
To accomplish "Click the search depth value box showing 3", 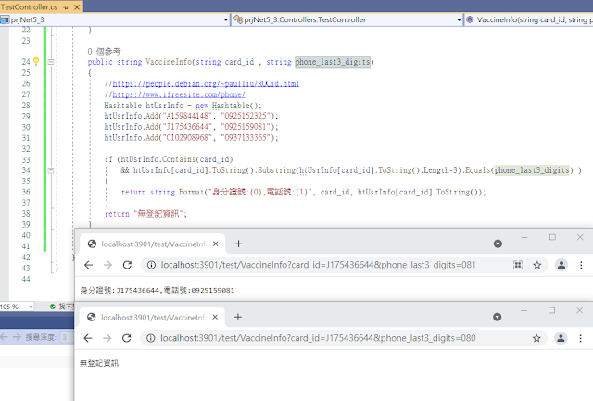I will 65,337.
